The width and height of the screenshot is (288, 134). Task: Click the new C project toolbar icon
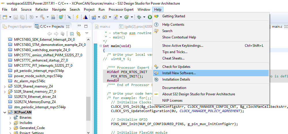[94, 17]
